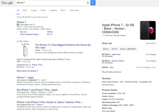Open the iOS 10 sitelink
The image size is (159, 112).
click(49, 34)
